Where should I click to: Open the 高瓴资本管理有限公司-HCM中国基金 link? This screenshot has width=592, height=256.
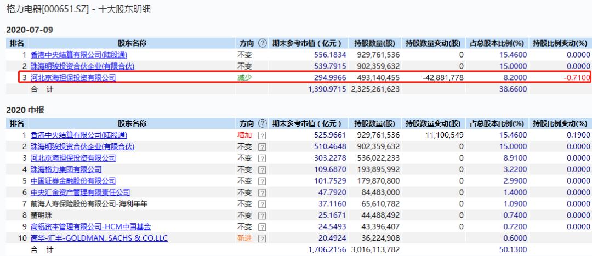point(90,227)
